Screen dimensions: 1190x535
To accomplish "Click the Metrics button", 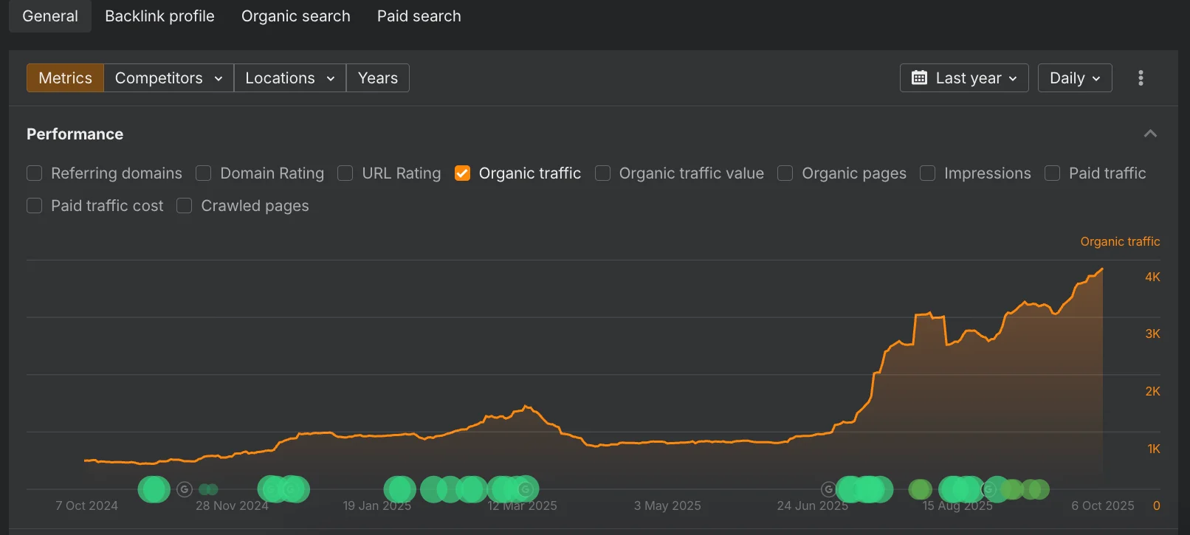I will tap(65, 78).
